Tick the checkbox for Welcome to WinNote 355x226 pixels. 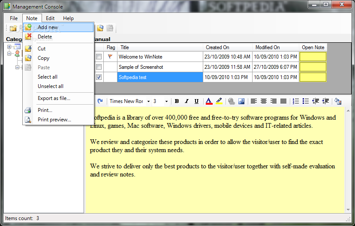coord(99,57)
